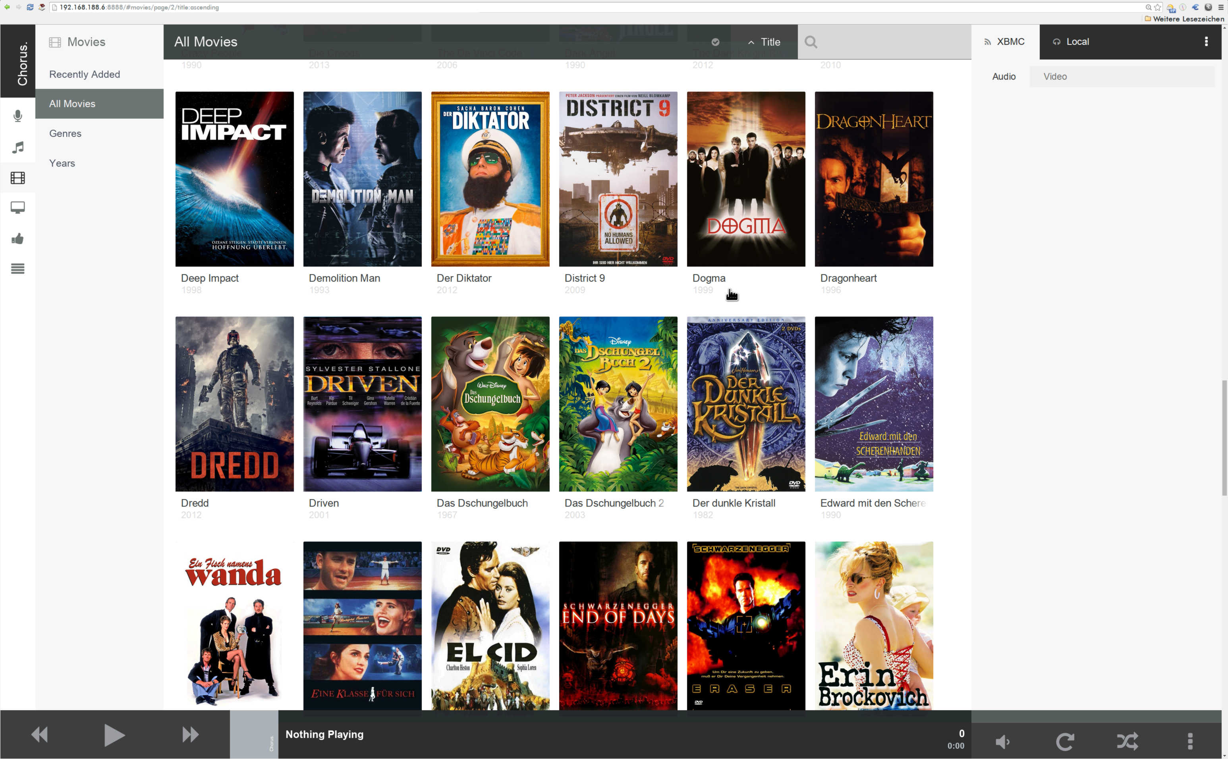Click the Now Playing thumbnail in player bar
Image resolution: width=1228 pixels, height=759 pixels.
tap(254, 734)
